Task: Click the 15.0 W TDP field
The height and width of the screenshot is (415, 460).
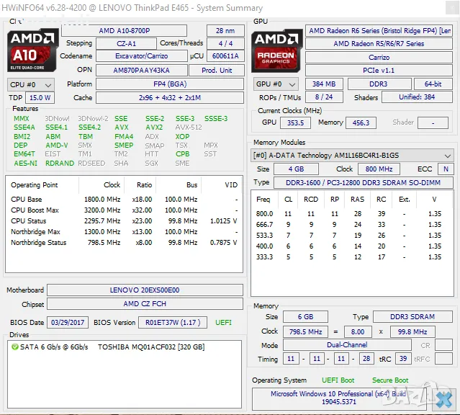Action: click(x=40, y=97)
